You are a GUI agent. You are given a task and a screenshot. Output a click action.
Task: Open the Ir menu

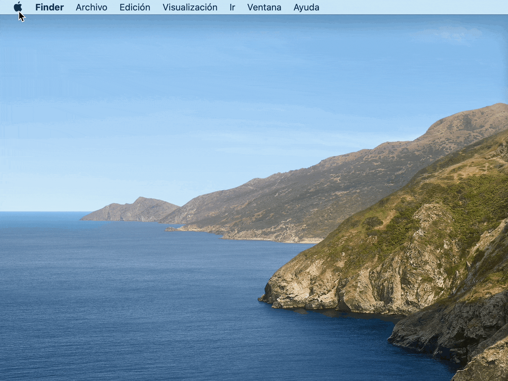click(232, 7)
